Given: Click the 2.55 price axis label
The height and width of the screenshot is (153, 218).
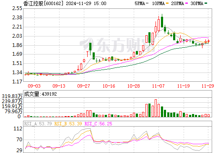Looking at the screenshot, I should tap(17, 8).
